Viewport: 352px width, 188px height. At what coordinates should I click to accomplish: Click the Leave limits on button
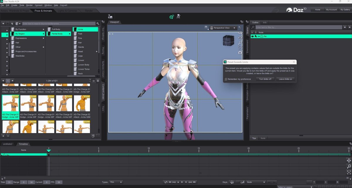pyautogui.click(x=285, y=79)
